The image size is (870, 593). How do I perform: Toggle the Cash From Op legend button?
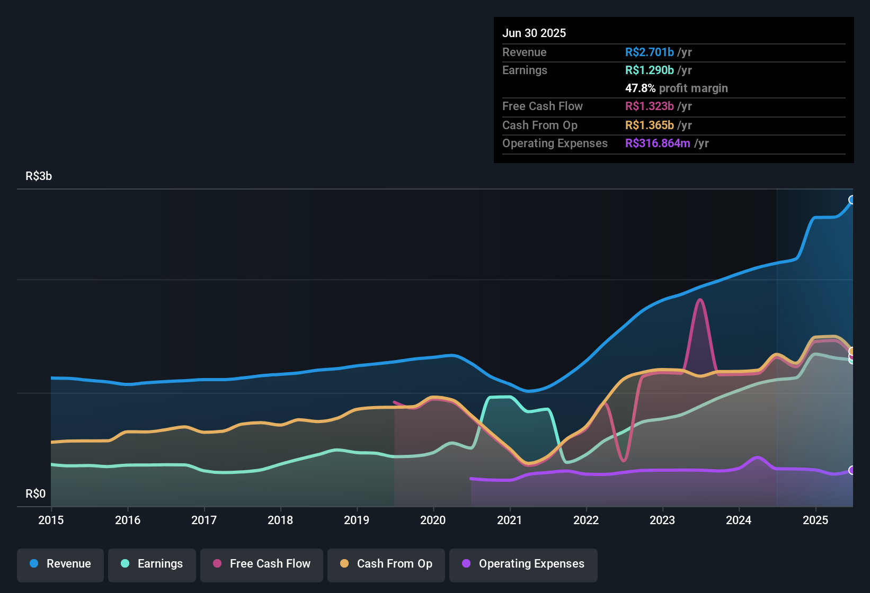tap(386, 565)
